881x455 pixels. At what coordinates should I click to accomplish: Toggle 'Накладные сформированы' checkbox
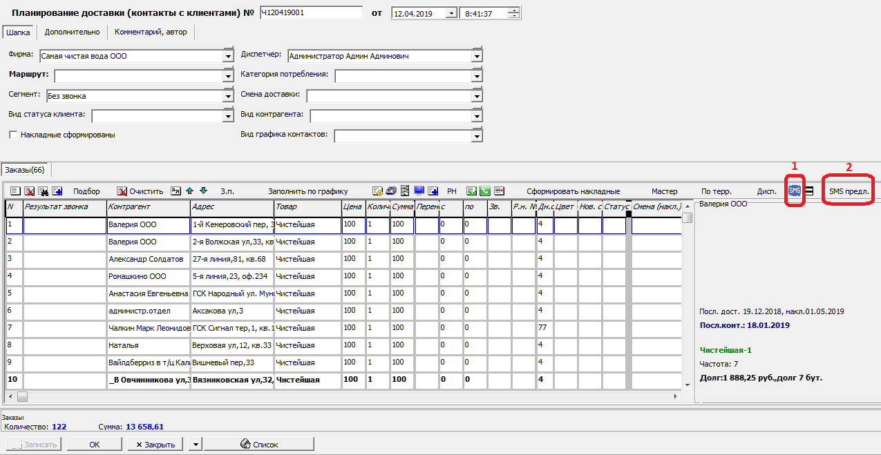click(x=13, y=135)
